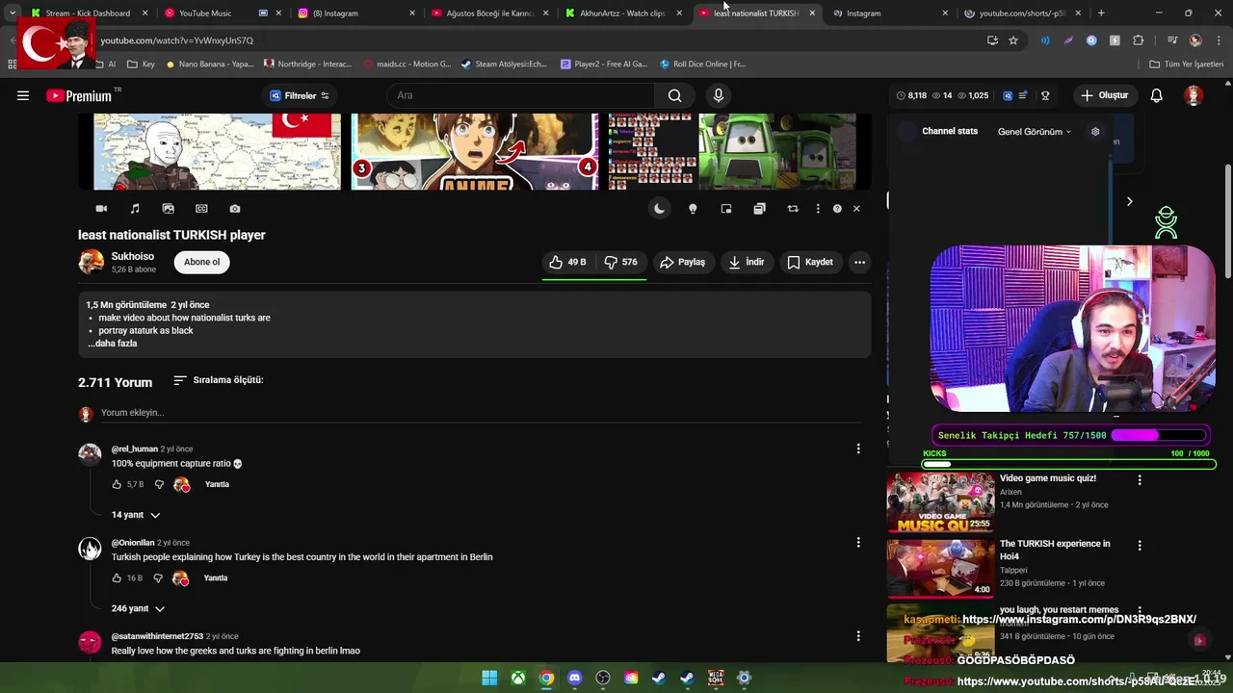Toggle the Filtreler filter switch
Viewport: 1233px width, 693px height.
tap(325, 95)
